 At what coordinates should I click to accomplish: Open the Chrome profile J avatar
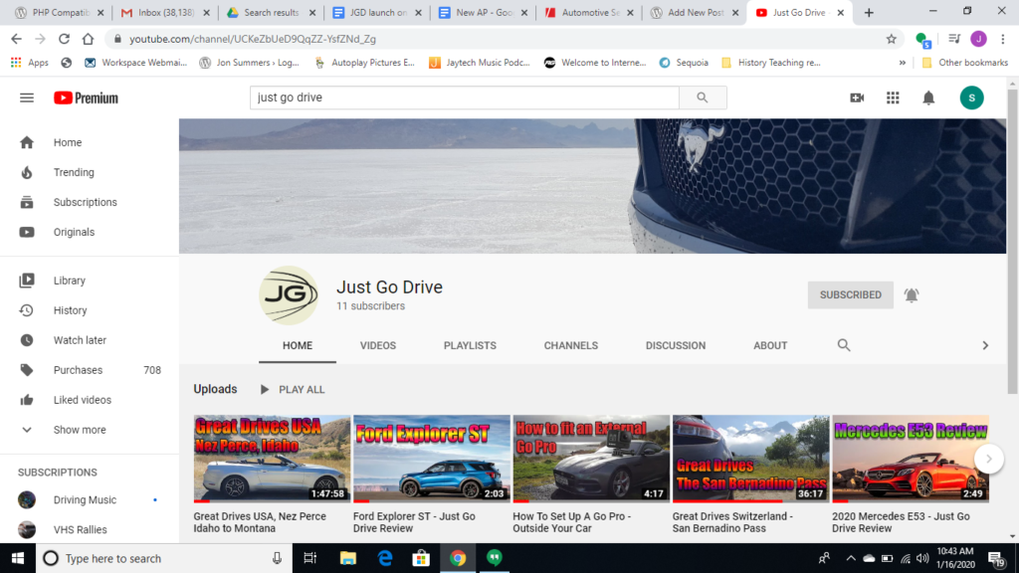(979, 39)
